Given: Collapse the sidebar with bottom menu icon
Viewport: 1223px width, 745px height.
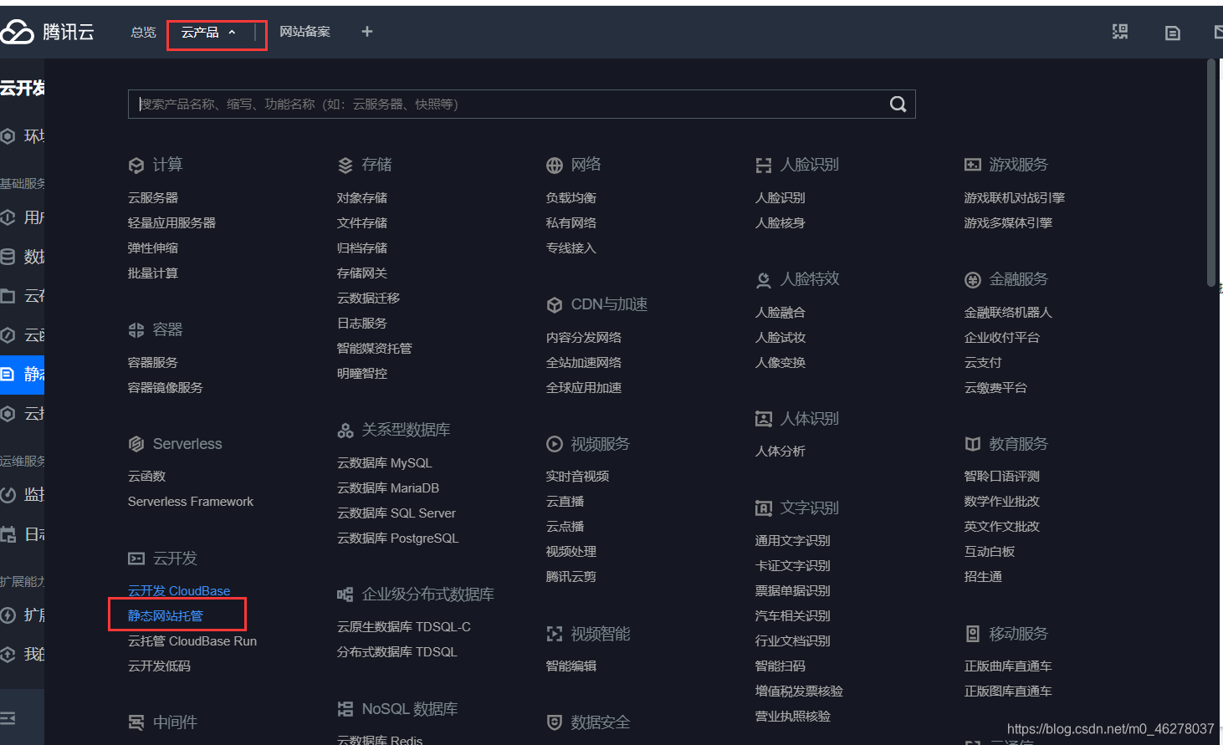Looking at the screenshot, I should [x=8, y=718].
